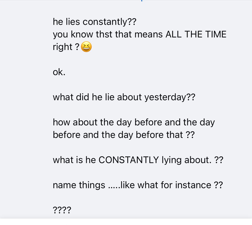Click the message line 'he lies constantly??'

click(x=94, y=22)
